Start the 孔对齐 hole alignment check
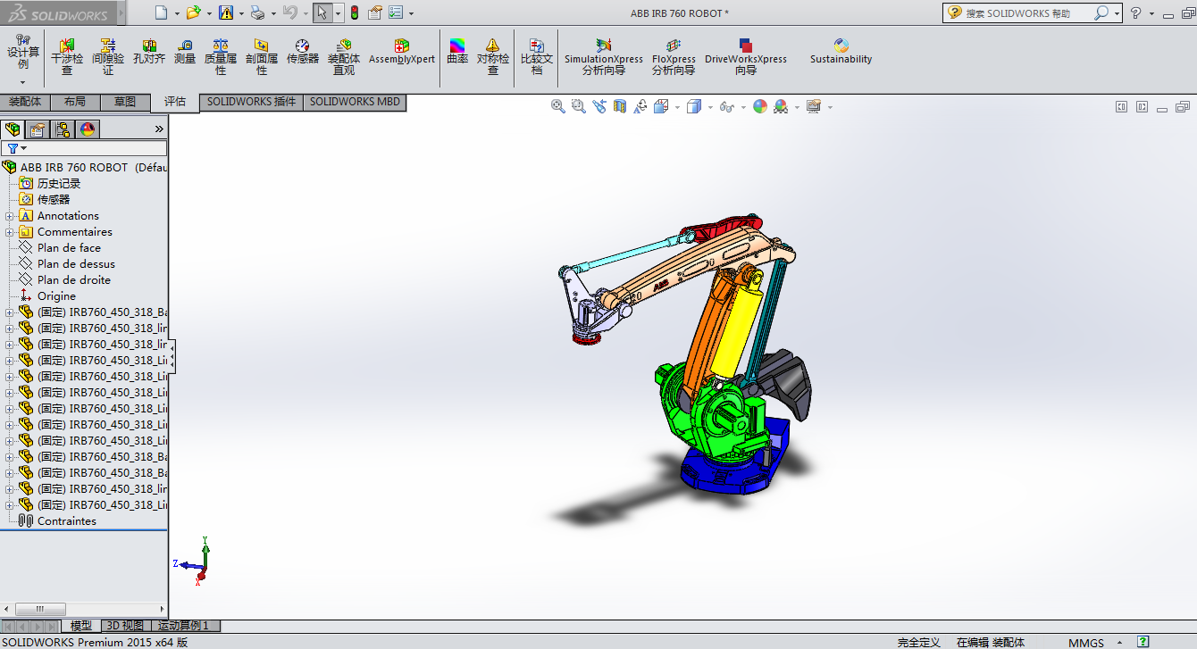 [x=149, y=51]
